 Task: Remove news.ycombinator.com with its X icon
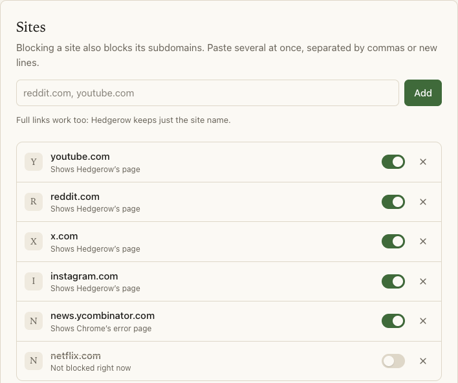point(422,321)
